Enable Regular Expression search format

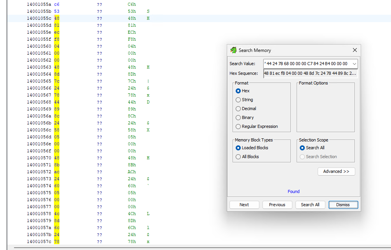(238, 126)
